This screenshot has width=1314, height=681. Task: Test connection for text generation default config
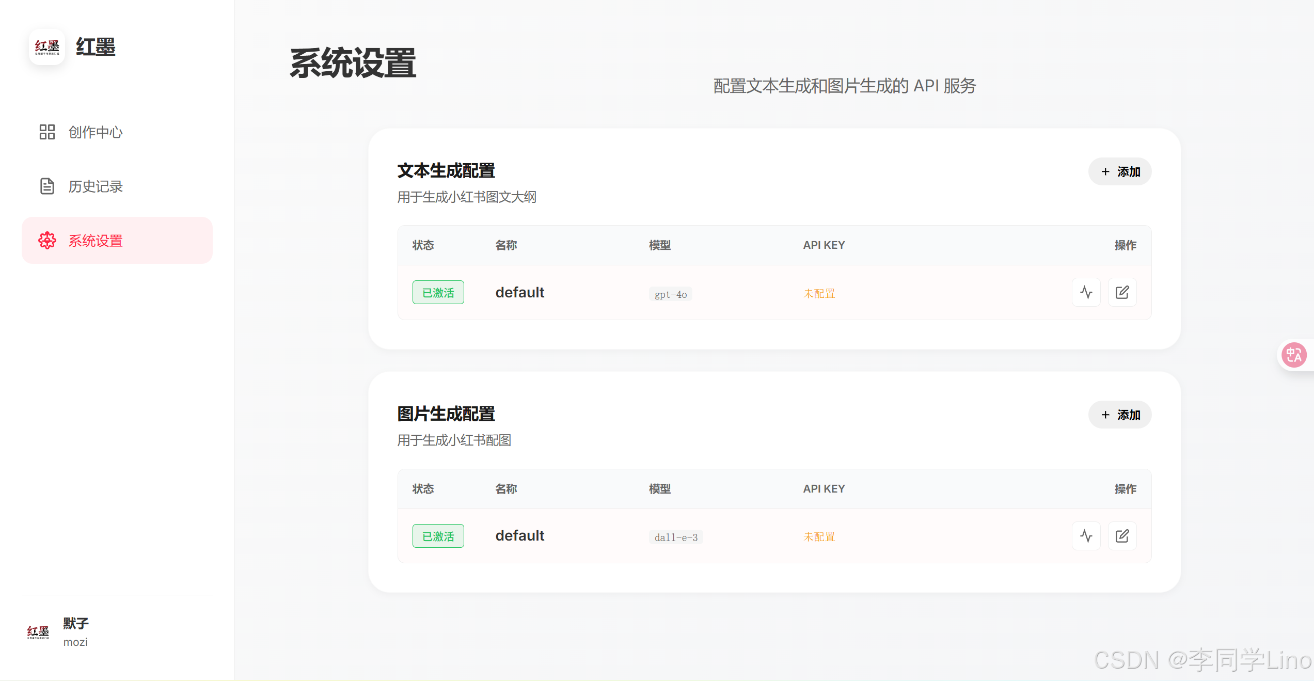(x=1086, y=293)
